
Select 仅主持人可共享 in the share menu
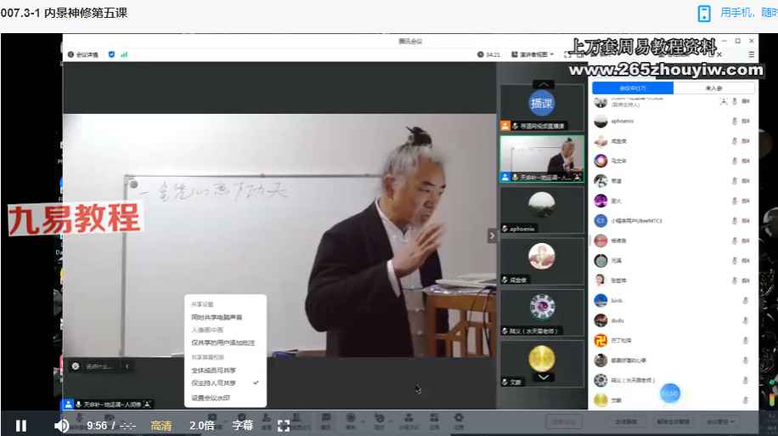click(214, 383)
